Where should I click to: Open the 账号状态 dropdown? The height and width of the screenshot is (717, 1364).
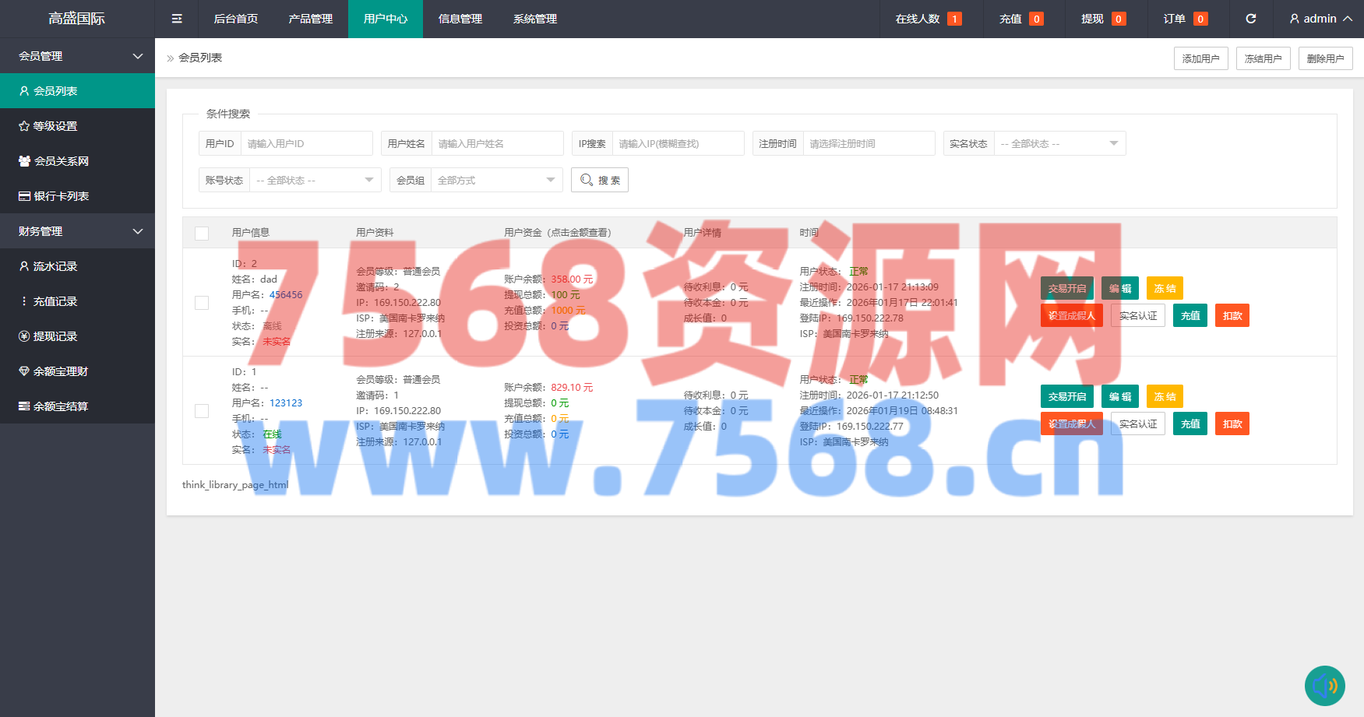pos(312,180)
